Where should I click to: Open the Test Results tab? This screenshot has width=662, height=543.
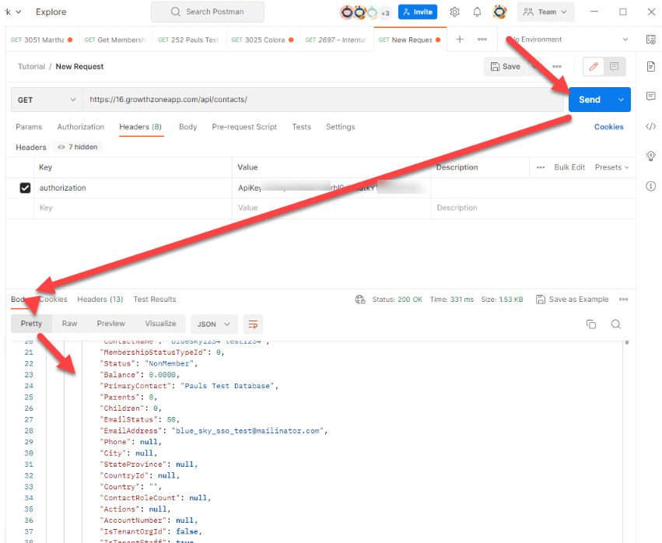[155, 300]
